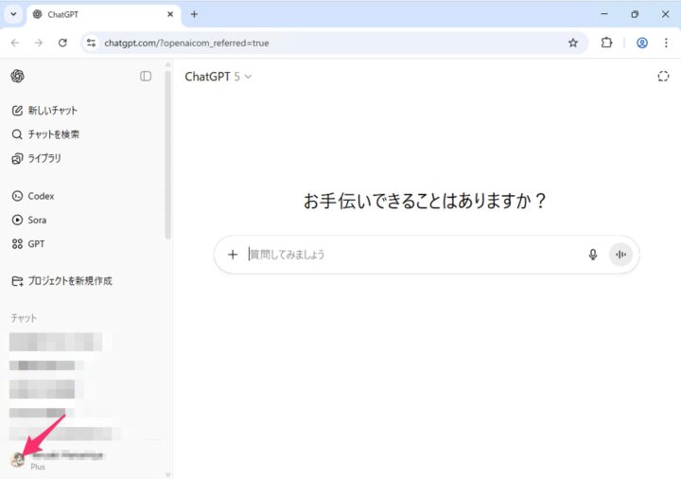Open the user profile avatar menu

pos(18,459)
